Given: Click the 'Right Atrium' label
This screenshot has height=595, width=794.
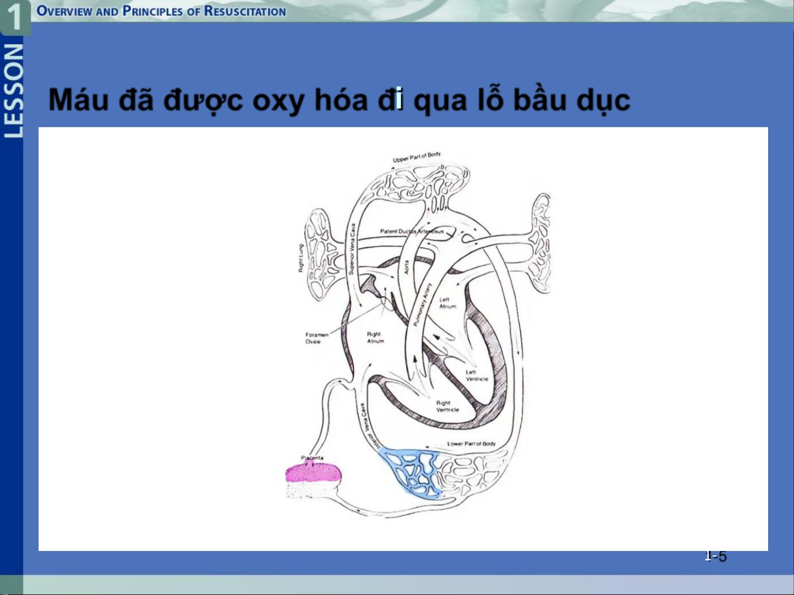Looking at the screenshot, I should pyautogui.click(x=375, y=337).
